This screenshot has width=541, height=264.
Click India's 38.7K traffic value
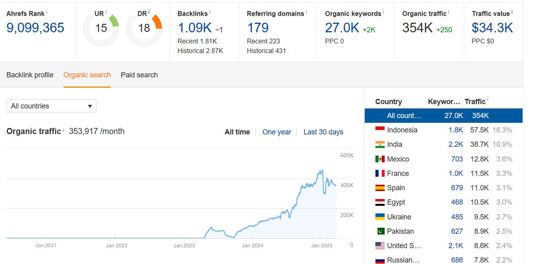(480, 144)
